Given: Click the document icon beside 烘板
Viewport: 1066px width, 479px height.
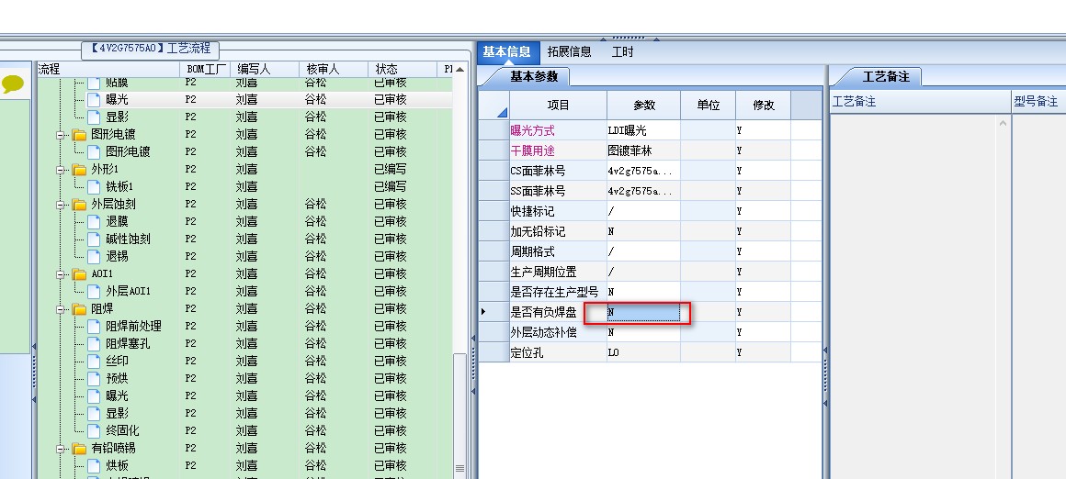Looking at the screenshot, I should 94,465.
